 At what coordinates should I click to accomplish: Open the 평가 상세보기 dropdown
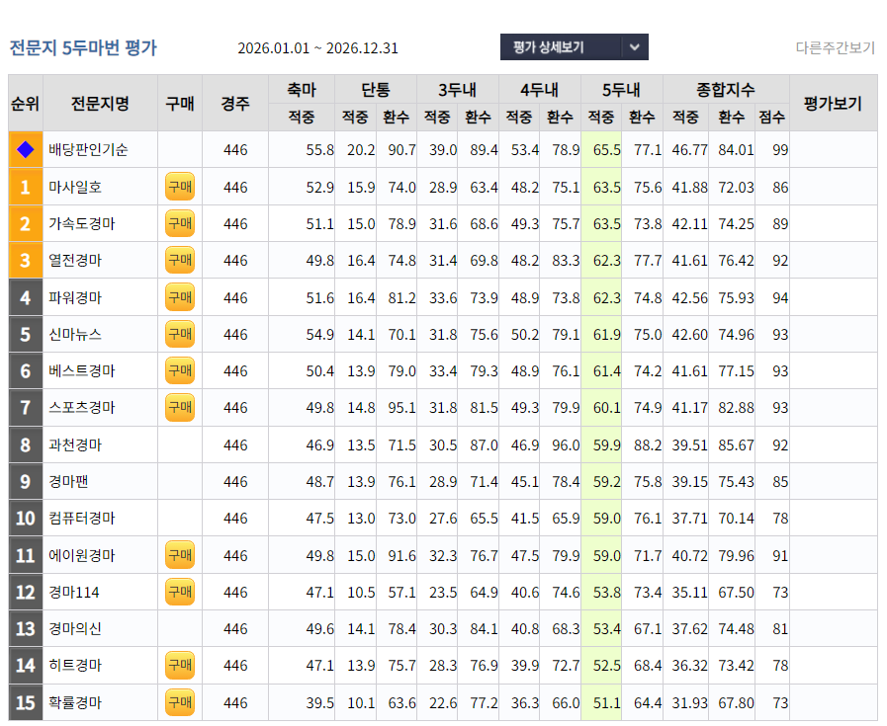point(575,47)
